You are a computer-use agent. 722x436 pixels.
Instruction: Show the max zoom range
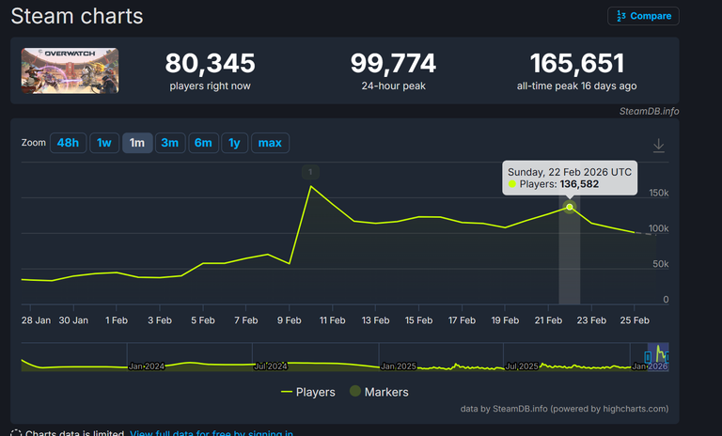(270, 143)
